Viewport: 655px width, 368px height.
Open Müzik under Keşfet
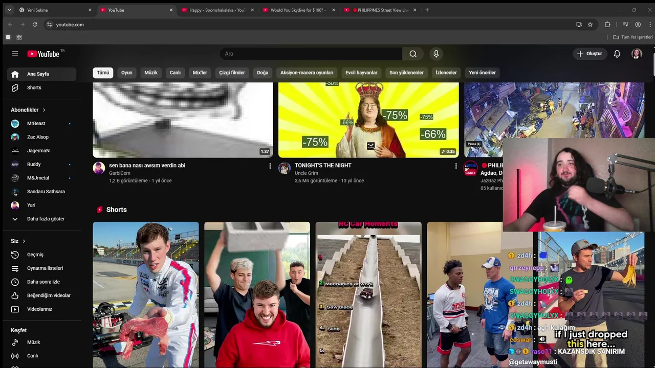coord(41,342)
